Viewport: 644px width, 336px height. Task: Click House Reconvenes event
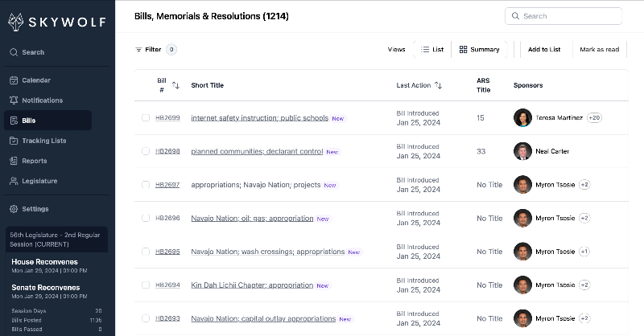coord(49,266)
